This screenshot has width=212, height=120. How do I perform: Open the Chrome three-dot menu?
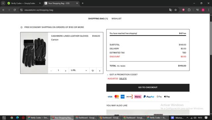coord(209,10)
